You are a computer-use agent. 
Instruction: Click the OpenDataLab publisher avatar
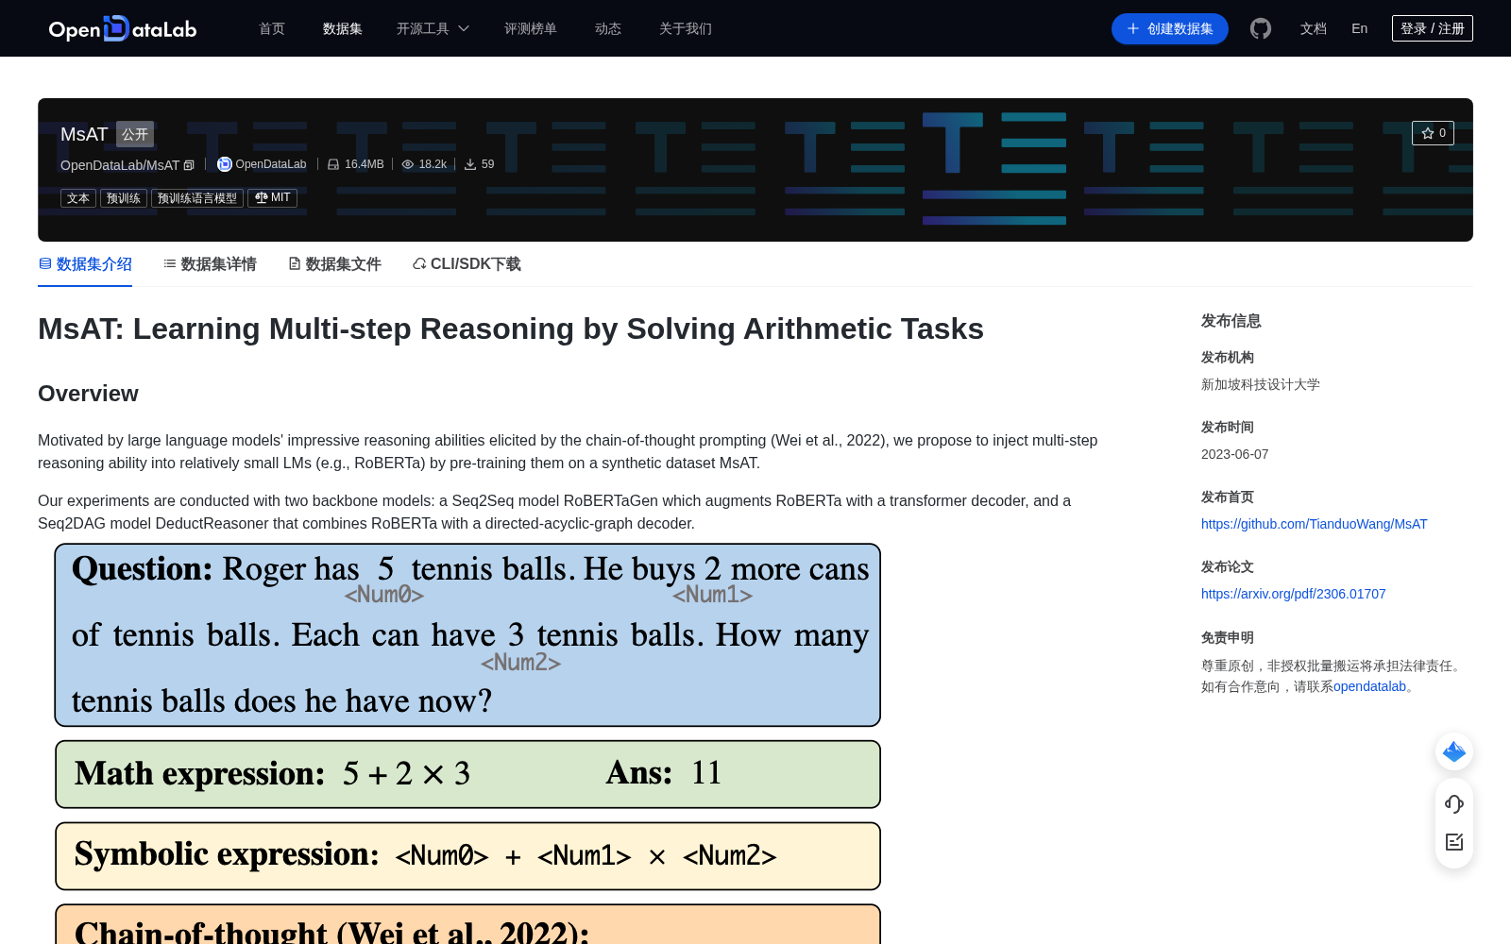(225, 164)
